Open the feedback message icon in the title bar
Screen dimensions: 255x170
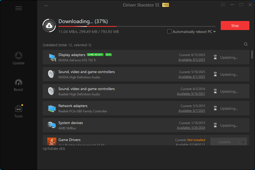(223, 5)
